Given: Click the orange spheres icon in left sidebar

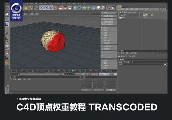Looking at the screenshot, I should tap(7, 62).
